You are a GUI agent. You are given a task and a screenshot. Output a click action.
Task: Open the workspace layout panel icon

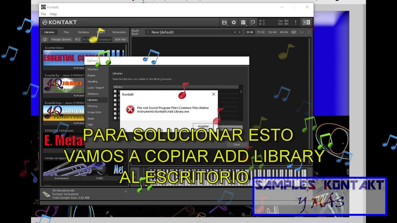[x=243, y=22]
